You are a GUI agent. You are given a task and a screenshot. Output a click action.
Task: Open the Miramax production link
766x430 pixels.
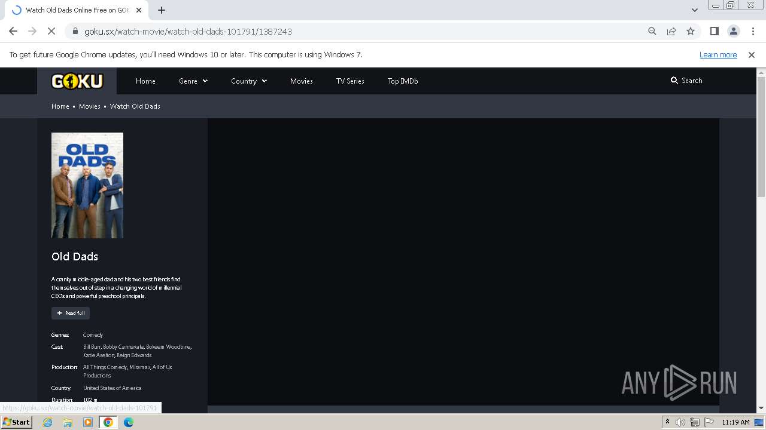pos(139,367)
